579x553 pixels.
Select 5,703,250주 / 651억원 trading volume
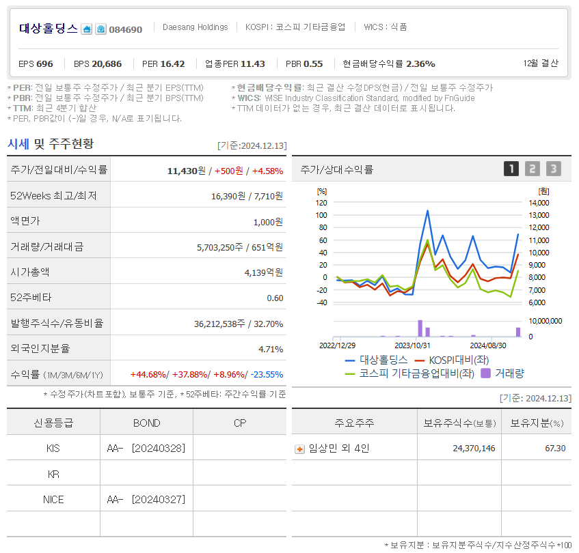(x=240, y=247)
